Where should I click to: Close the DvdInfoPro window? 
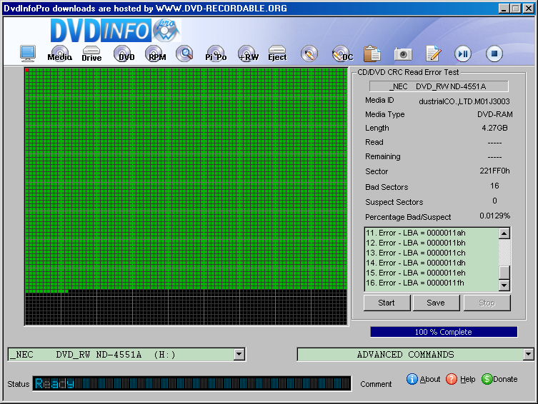pyautogui.click(x=529, y=9)
